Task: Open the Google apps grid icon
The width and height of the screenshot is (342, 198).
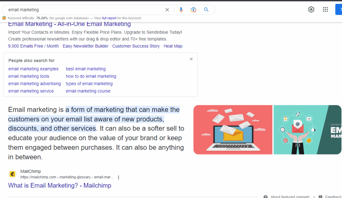Action: pos(325,9)
